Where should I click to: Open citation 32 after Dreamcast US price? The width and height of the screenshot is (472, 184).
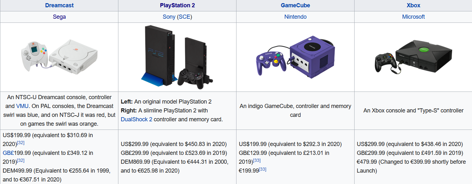(x=21, y=143)
